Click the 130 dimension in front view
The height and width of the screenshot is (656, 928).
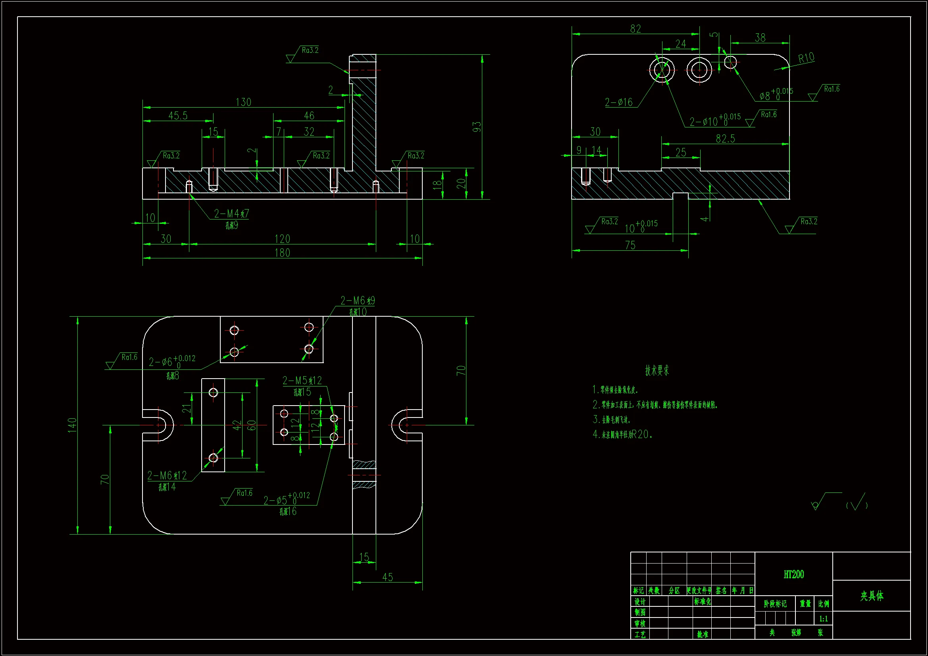tap(243, 102)
